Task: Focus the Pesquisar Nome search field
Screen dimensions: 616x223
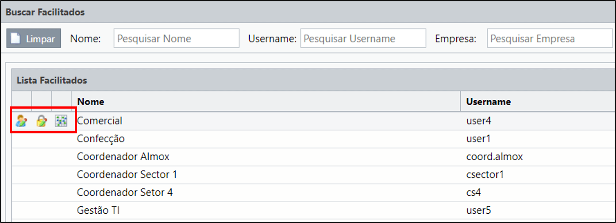Action: click(176, 38)
